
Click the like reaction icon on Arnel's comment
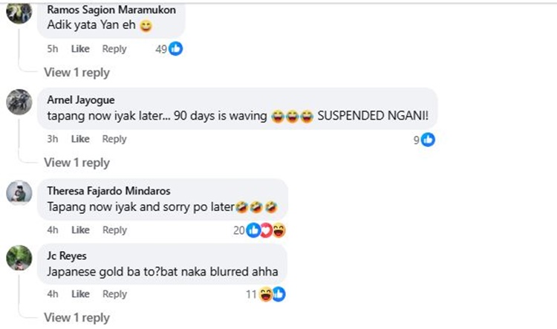click(428, 139)
